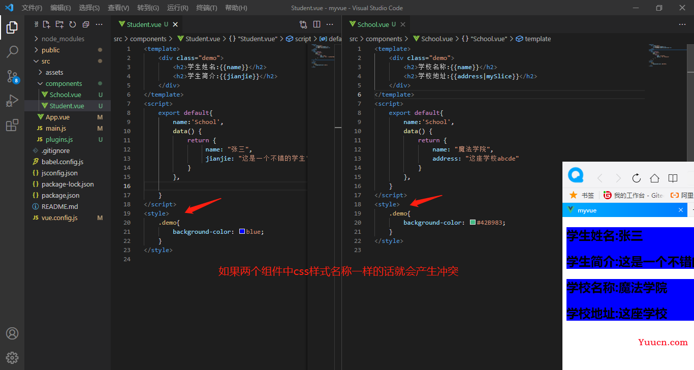
Task: Open the 转到(G) menu
Action: point(148,8)
